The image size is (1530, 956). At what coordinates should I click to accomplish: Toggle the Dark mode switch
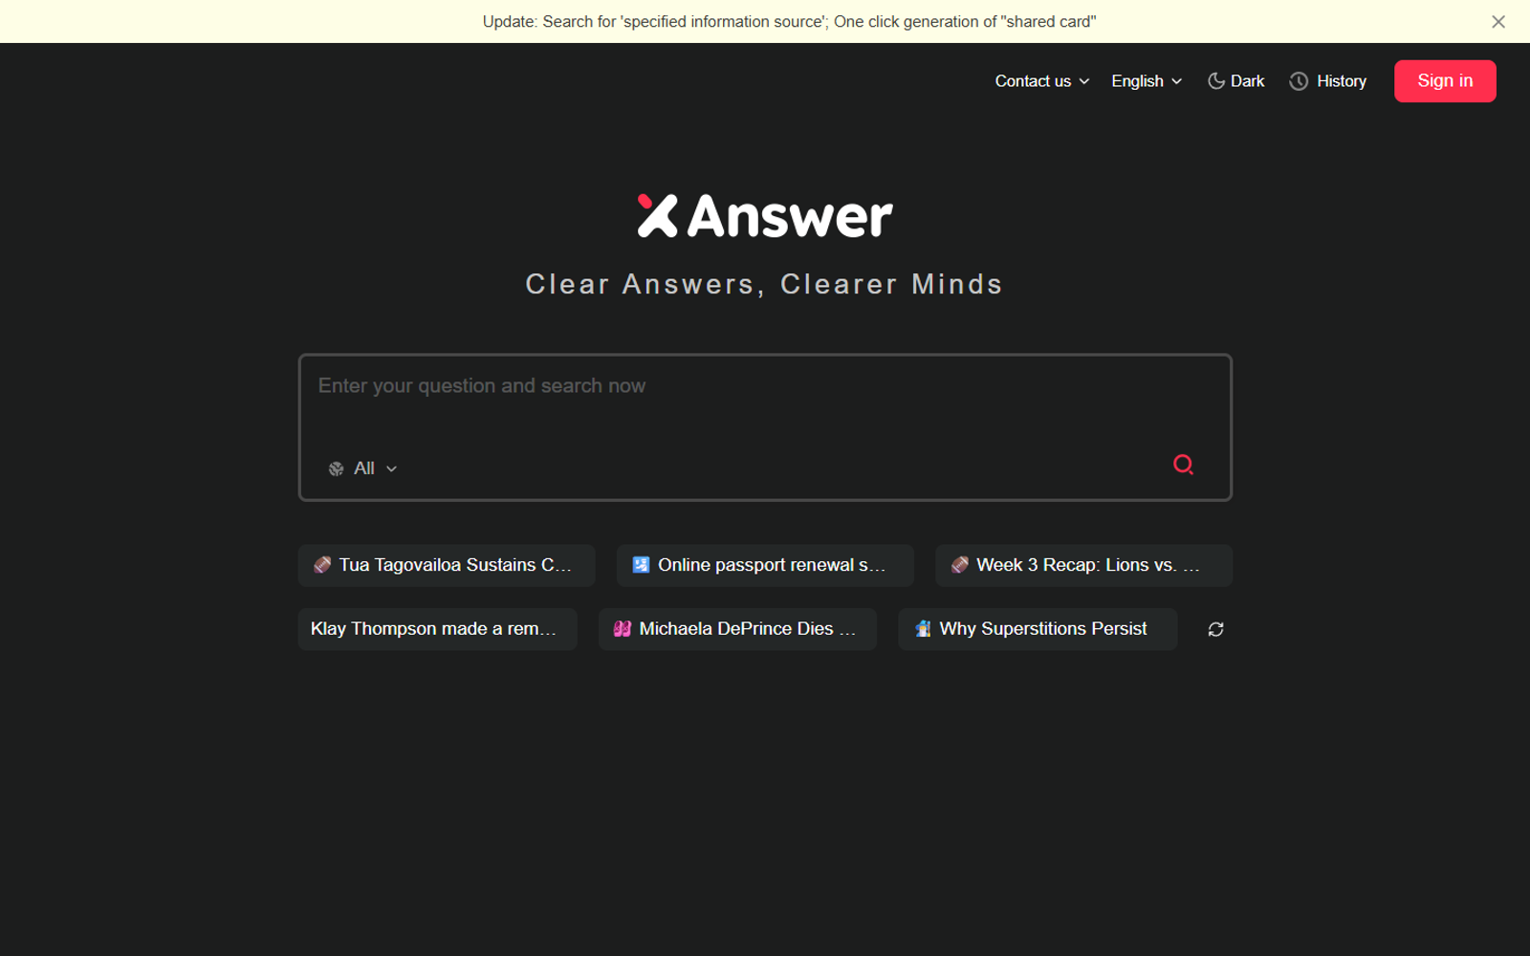tap(1235, 81)
